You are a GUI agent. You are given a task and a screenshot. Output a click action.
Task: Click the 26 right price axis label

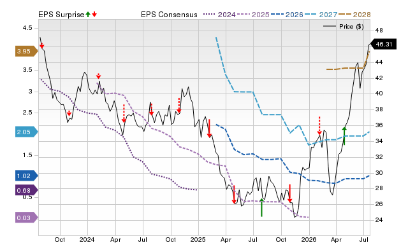click(379, 204)
